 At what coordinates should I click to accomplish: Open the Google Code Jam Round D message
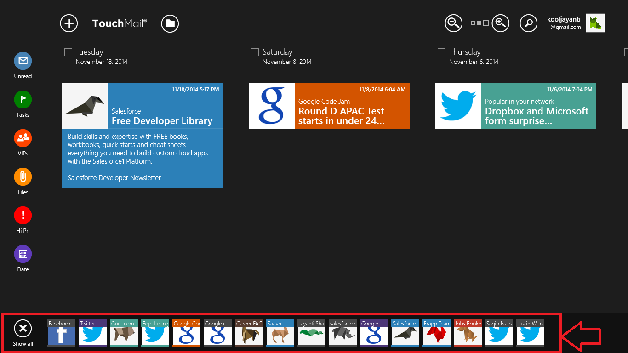[329, 106]
